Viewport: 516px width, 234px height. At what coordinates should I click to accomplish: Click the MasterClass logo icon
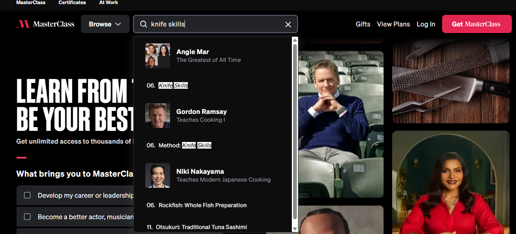pyautogui.click(x=23, y=24)
